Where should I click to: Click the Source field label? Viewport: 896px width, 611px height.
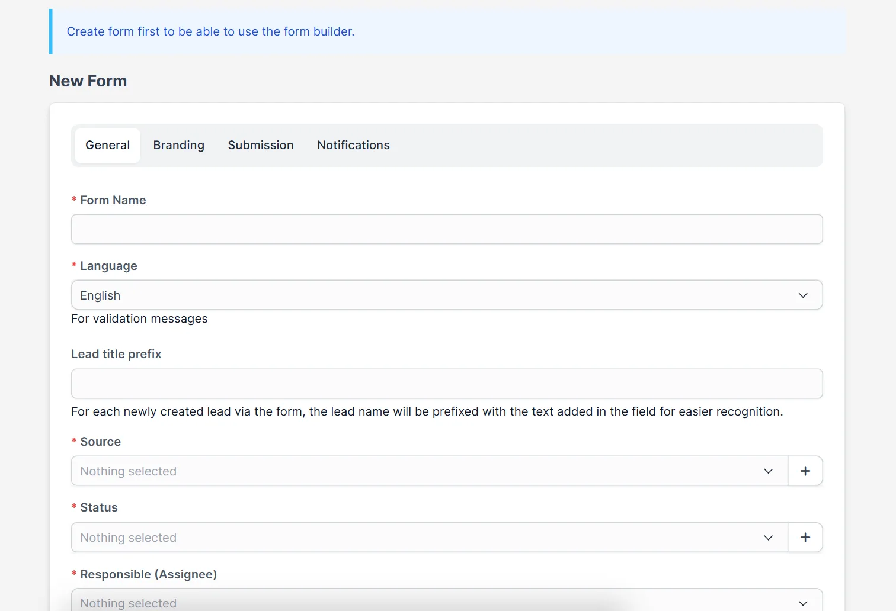100,442
